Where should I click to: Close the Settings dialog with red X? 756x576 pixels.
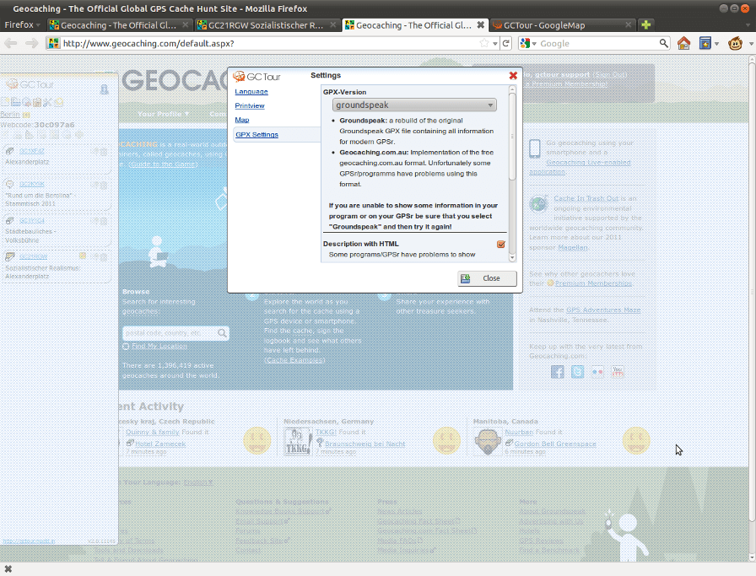tap(513, 76)
